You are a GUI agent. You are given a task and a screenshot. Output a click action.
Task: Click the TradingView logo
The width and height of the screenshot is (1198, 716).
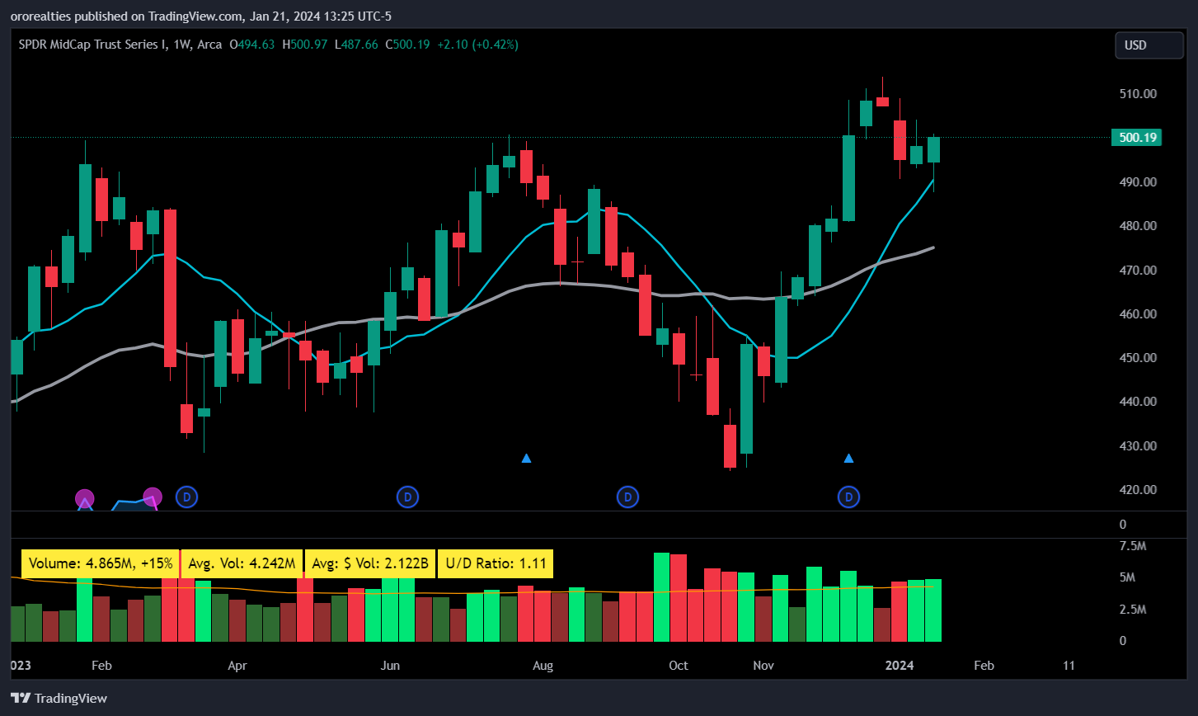click(x=59, y=698)
